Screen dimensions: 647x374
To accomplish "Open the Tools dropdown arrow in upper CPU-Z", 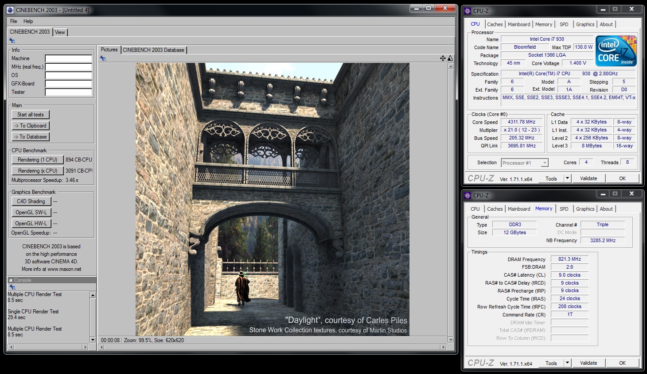I will tap(567, 178).
